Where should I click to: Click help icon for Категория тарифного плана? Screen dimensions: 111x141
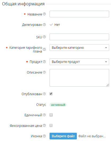[x=44, y=49]
